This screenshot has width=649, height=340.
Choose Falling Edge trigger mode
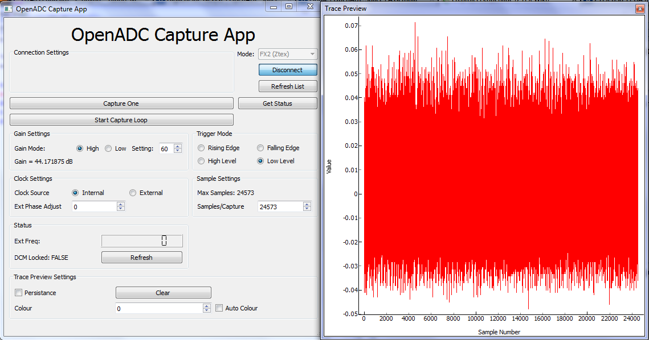260,148
